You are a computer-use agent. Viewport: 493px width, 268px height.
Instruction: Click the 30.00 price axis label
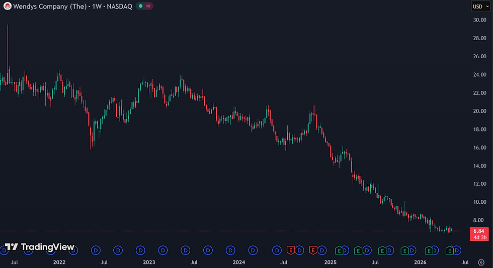tap(479, 20)
